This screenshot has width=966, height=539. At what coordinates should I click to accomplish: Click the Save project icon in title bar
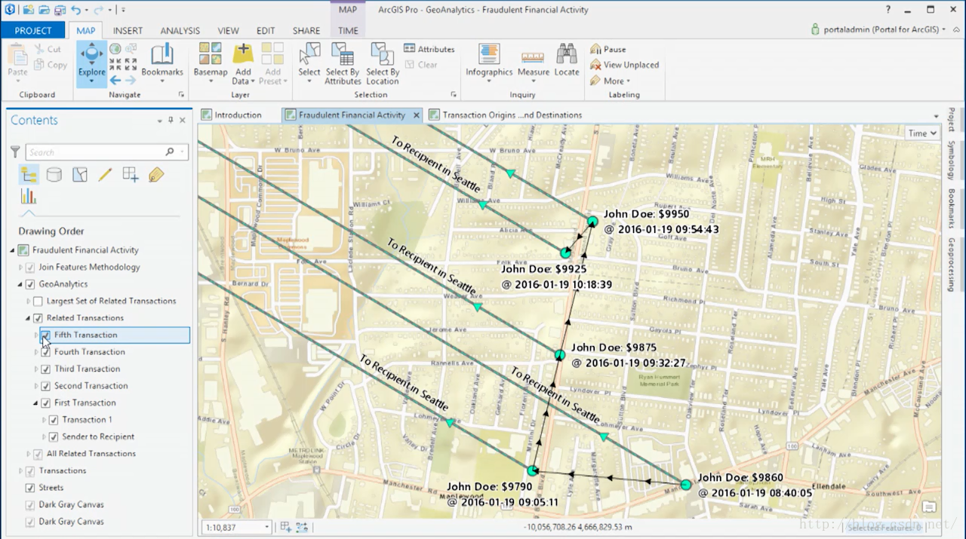[60, 11]
